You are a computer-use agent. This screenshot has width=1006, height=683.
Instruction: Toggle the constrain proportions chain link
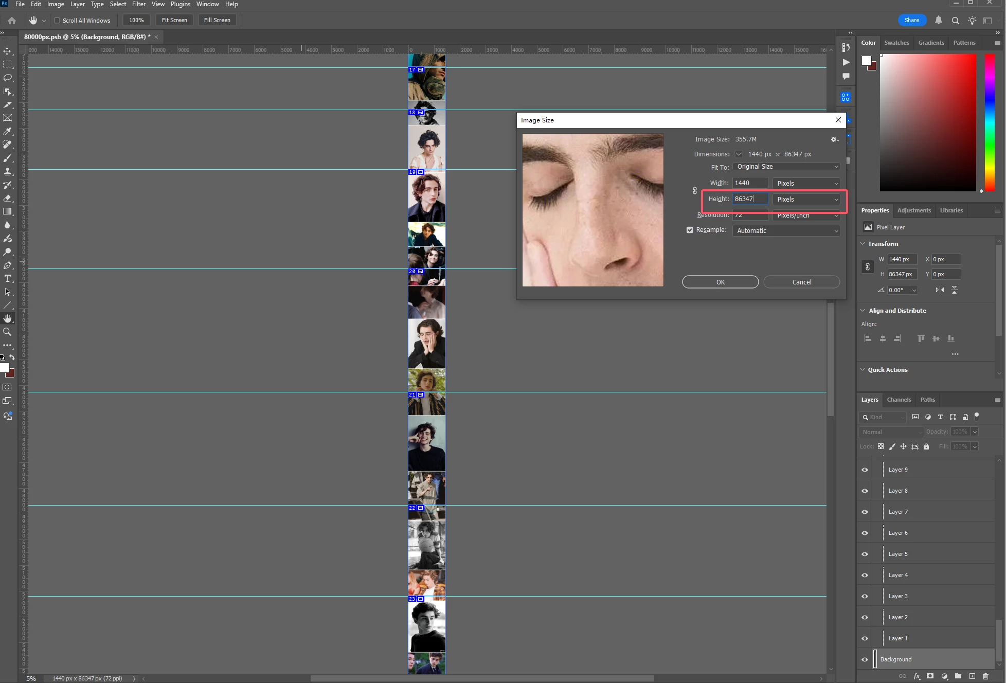(695, 191)
